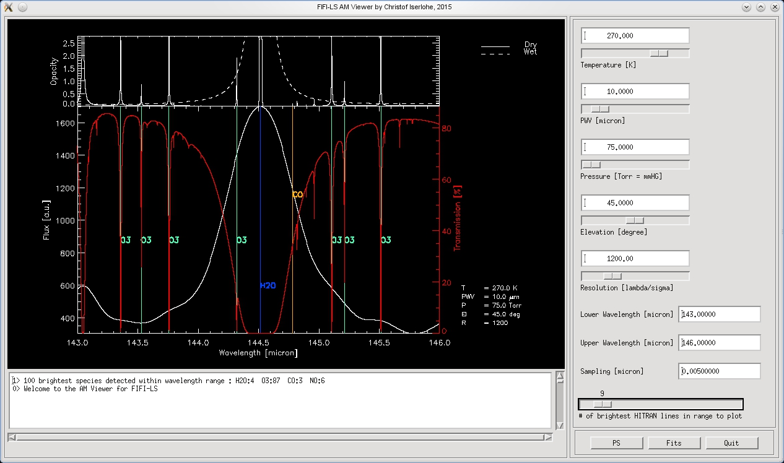Image resolution: width=784 pixels, height=463 pixels.
Task: Click the Elevation slider handle
Action: (x=635, y=220)
